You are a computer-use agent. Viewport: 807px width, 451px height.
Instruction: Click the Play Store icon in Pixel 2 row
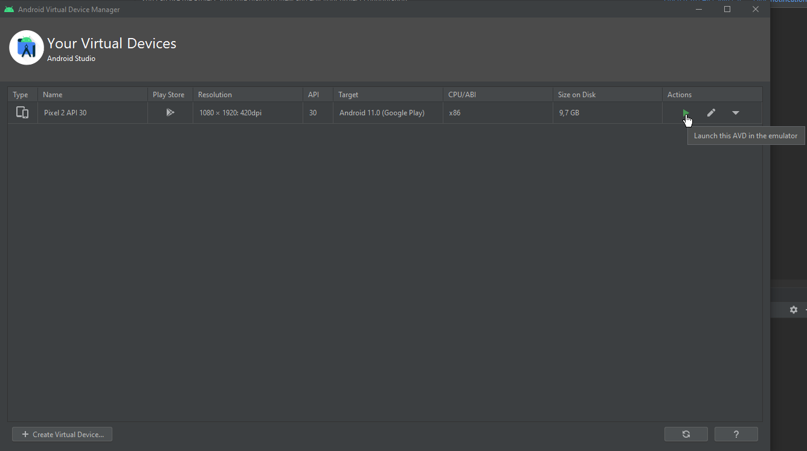pyautogui.click(x=170, y=112)
